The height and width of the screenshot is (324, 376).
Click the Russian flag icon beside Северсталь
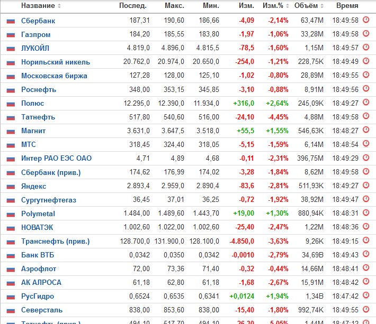11,310
